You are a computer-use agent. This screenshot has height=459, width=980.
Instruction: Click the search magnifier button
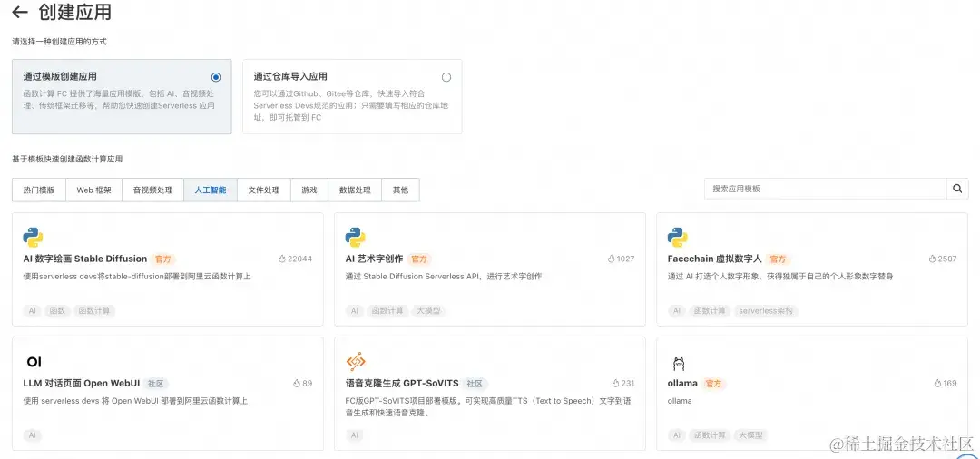click(x=957, y=189)
